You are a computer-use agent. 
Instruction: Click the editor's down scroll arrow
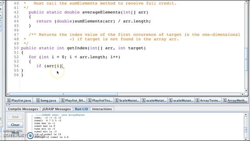(x=246, y=91)
